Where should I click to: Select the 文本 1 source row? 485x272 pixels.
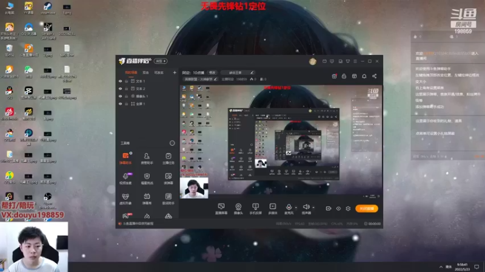147,81
